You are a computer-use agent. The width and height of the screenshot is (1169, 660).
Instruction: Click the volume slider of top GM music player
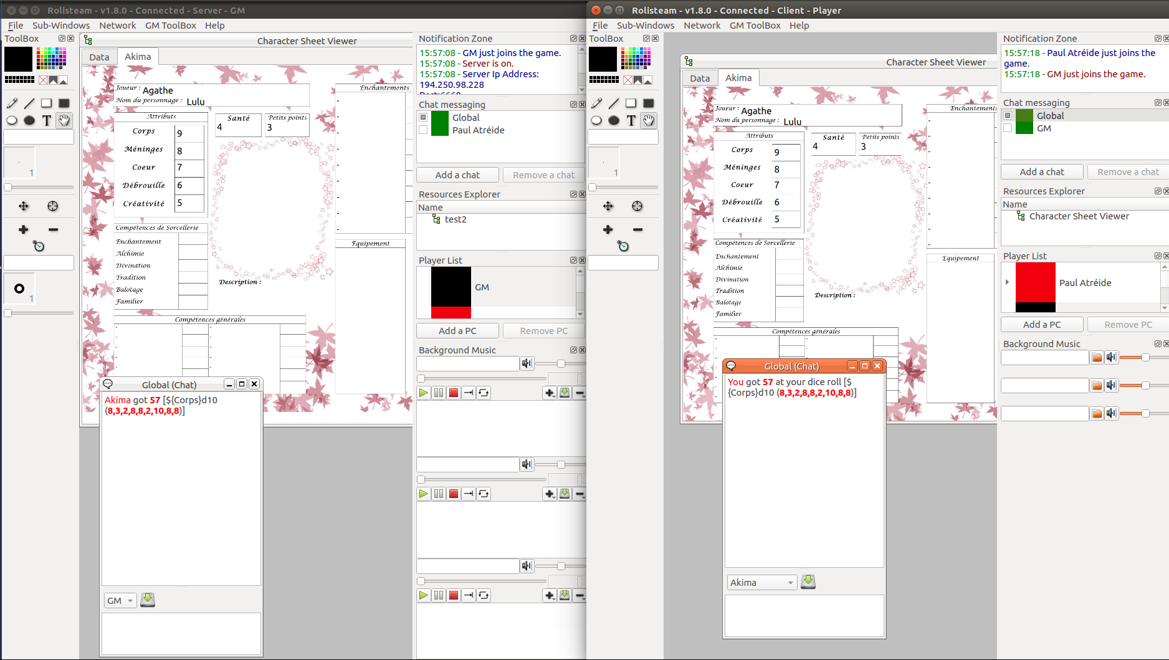(x=561, y=363)
